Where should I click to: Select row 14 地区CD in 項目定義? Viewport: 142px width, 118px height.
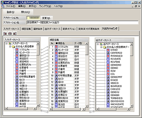67,89
